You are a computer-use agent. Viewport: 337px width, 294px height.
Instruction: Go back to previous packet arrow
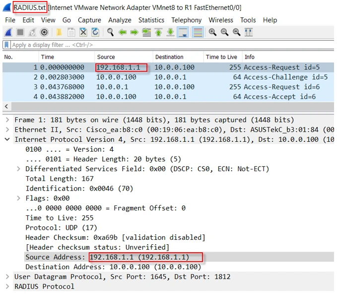click(x=122, y=32)
